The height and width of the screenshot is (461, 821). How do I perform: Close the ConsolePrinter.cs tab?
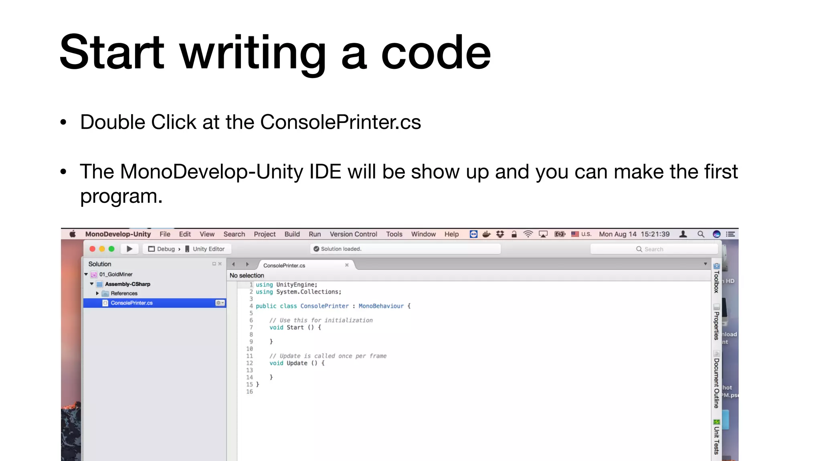pos(347,265)
